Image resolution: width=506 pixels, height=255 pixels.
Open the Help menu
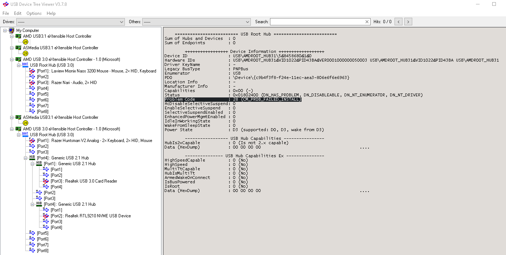(x=51, y=13)
